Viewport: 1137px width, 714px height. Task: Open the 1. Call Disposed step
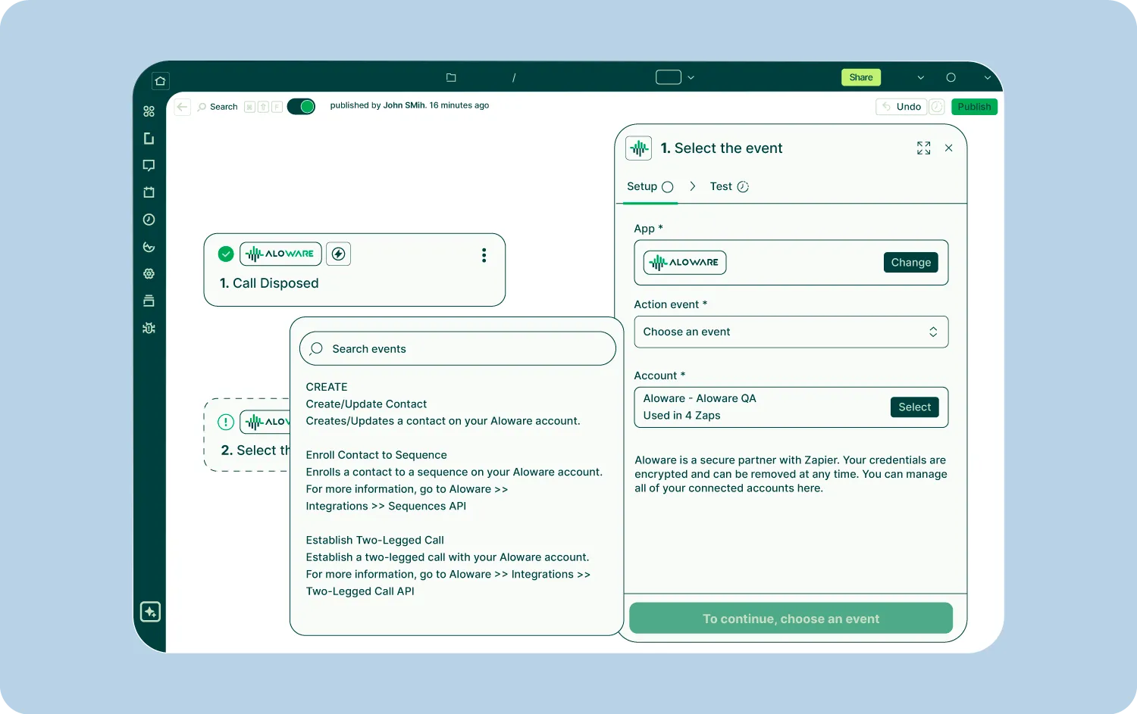(x=355, y=270)
